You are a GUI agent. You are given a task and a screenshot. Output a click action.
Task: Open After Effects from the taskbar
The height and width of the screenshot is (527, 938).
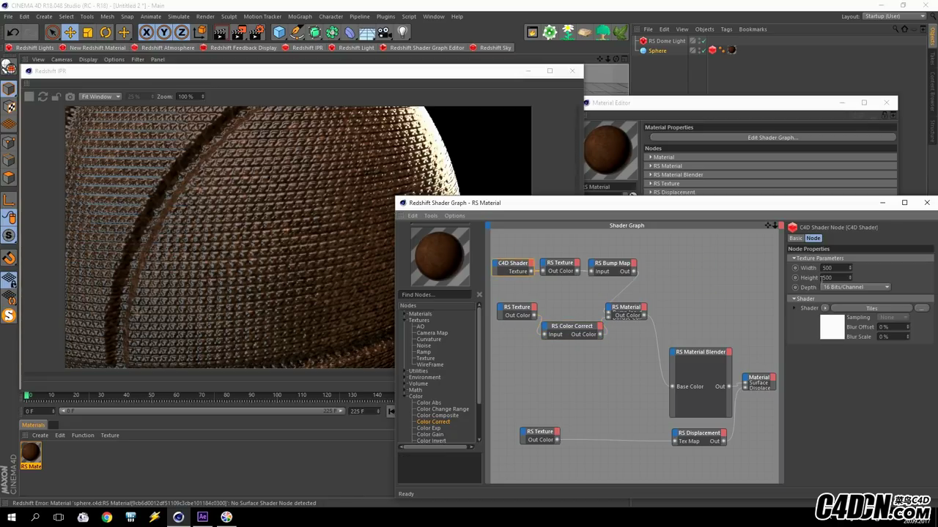pyautogui.click(x=202, y=517)
